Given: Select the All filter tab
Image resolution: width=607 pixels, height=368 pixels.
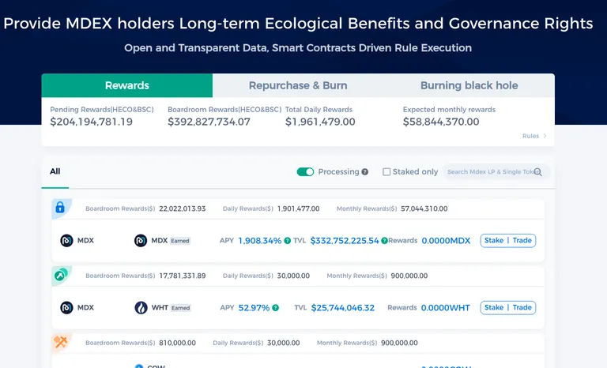Looking at the screenshot, I should [x=55, y=171].
